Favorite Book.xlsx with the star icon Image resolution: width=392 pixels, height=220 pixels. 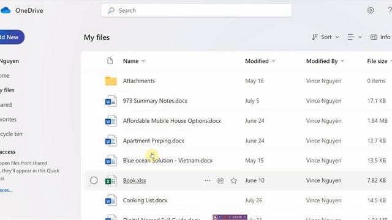coord(234,181)
